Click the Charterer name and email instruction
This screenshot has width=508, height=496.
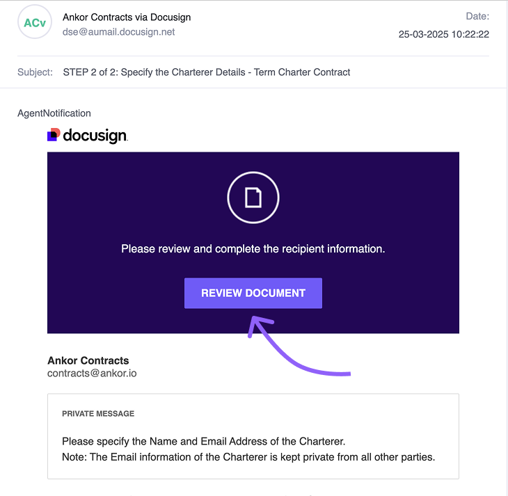204,441
